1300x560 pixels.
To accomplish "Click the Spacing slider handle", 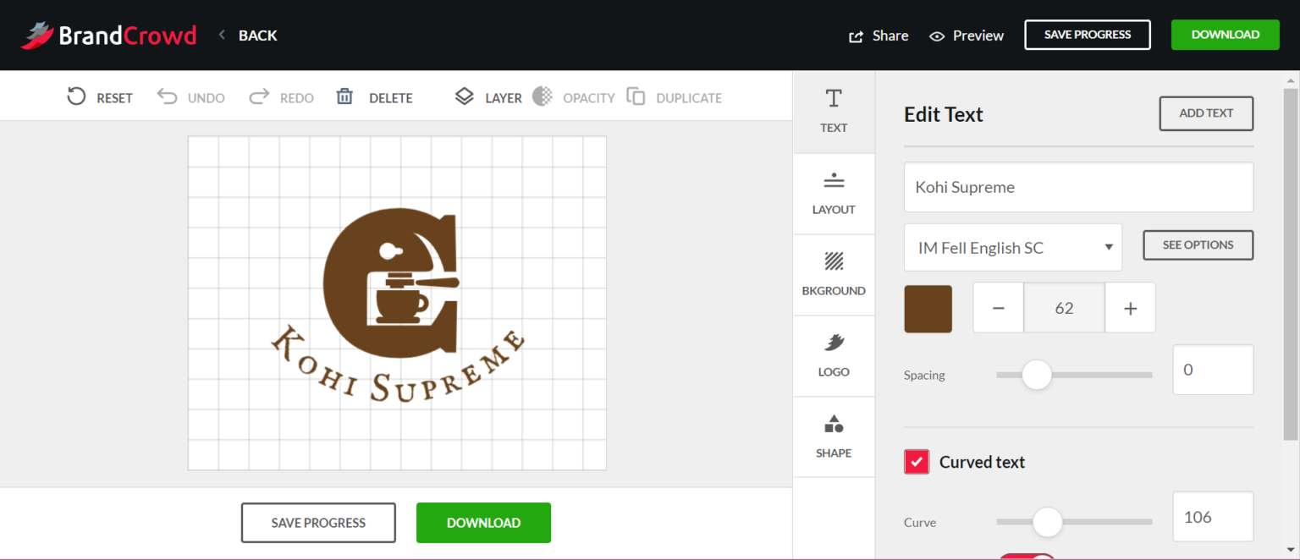I will click(1036, 375).
